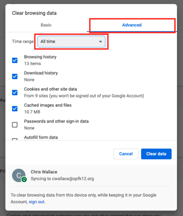183x216 pixels.
Task: Click the syncing email address text
Action: pos(73,178)
